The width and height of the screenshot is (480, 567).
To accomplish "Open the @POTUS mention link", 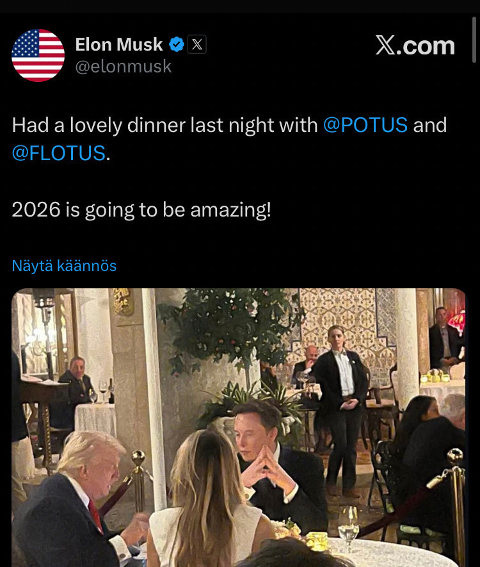I will (365, 124).
